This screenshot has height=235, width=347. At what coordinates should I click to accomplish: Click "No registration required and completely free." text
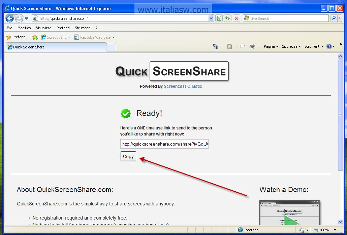[80, 218]
